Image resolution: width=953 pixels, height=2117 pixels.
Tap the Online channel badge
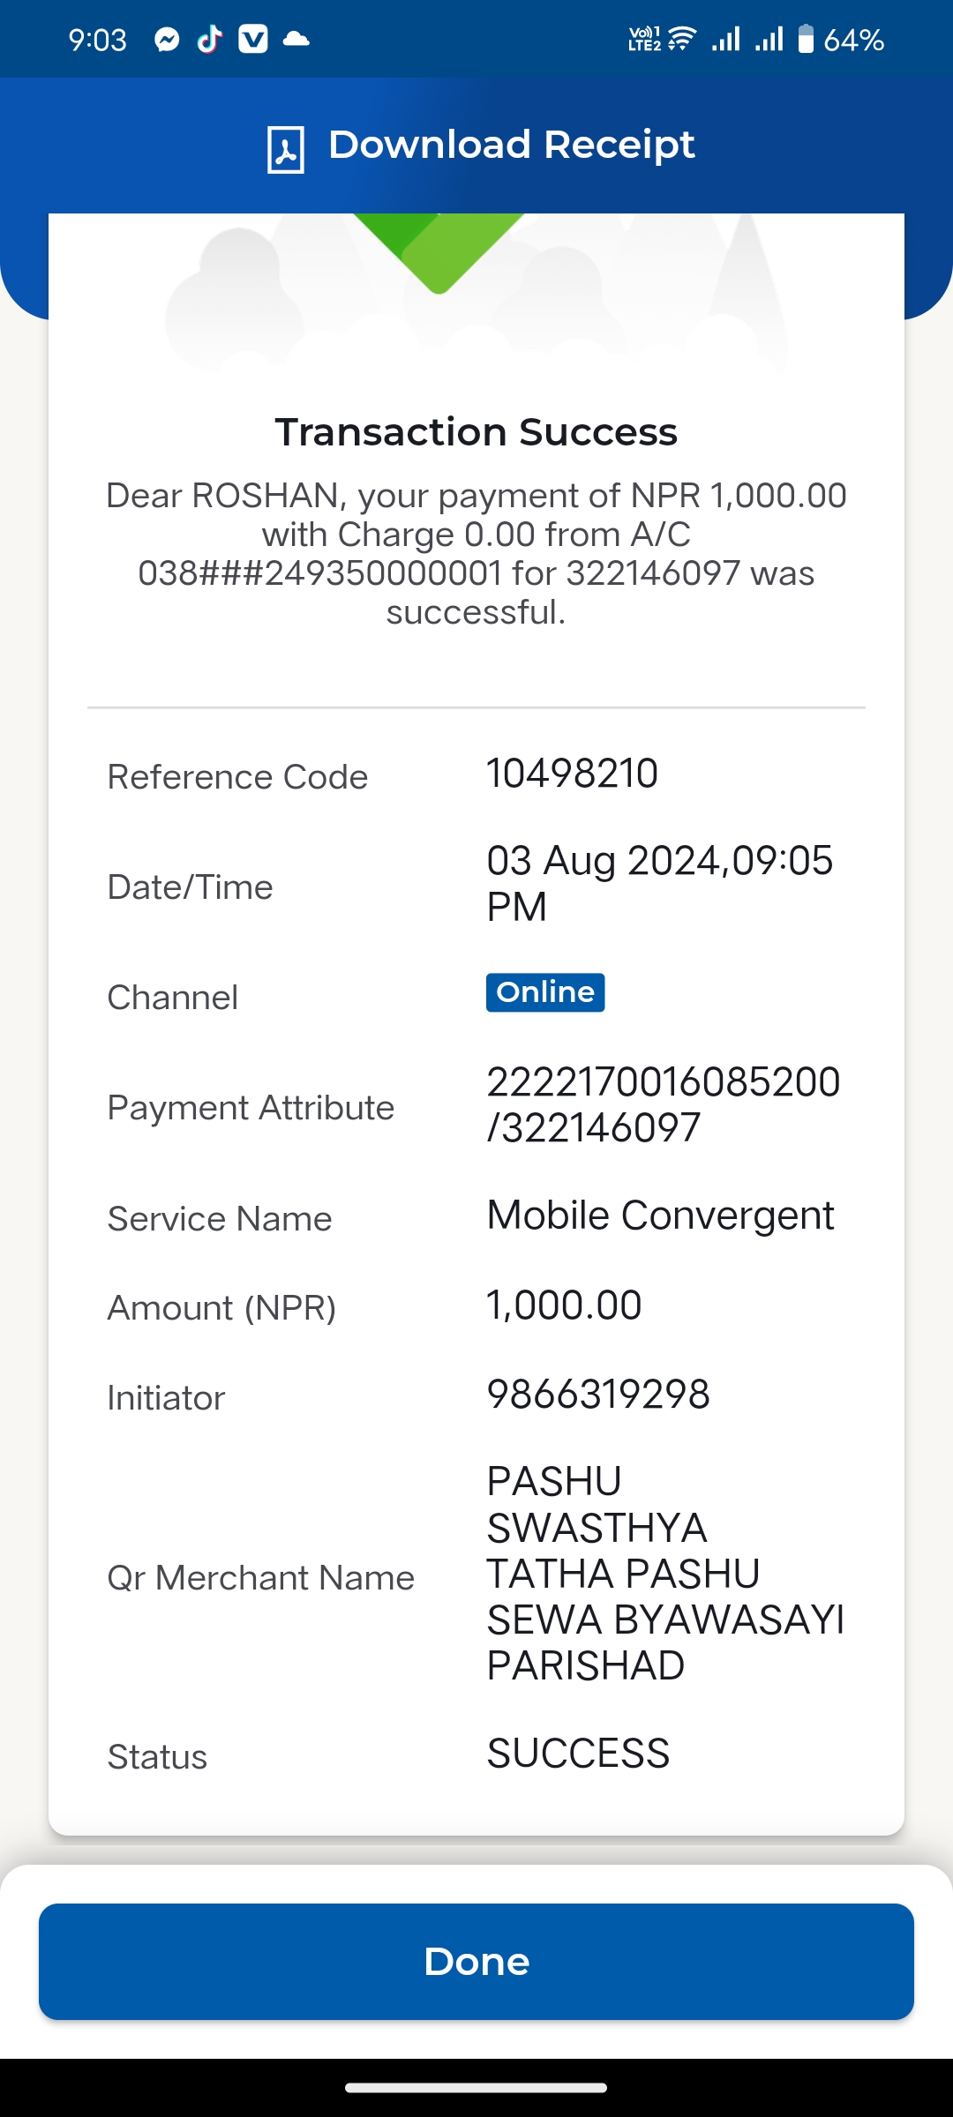point(545,992)
